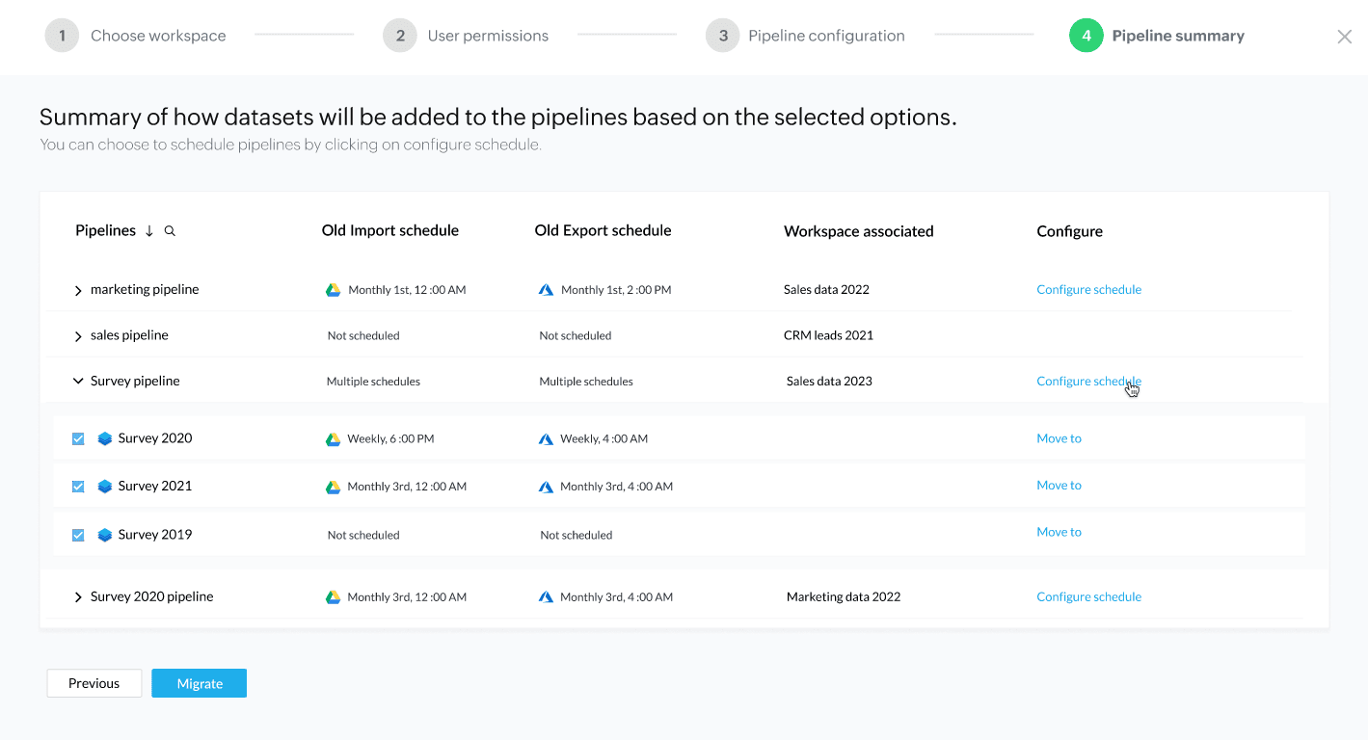Click the Survey 2019 dataset icon
The image size is (1368, 740).
[105, 535]
